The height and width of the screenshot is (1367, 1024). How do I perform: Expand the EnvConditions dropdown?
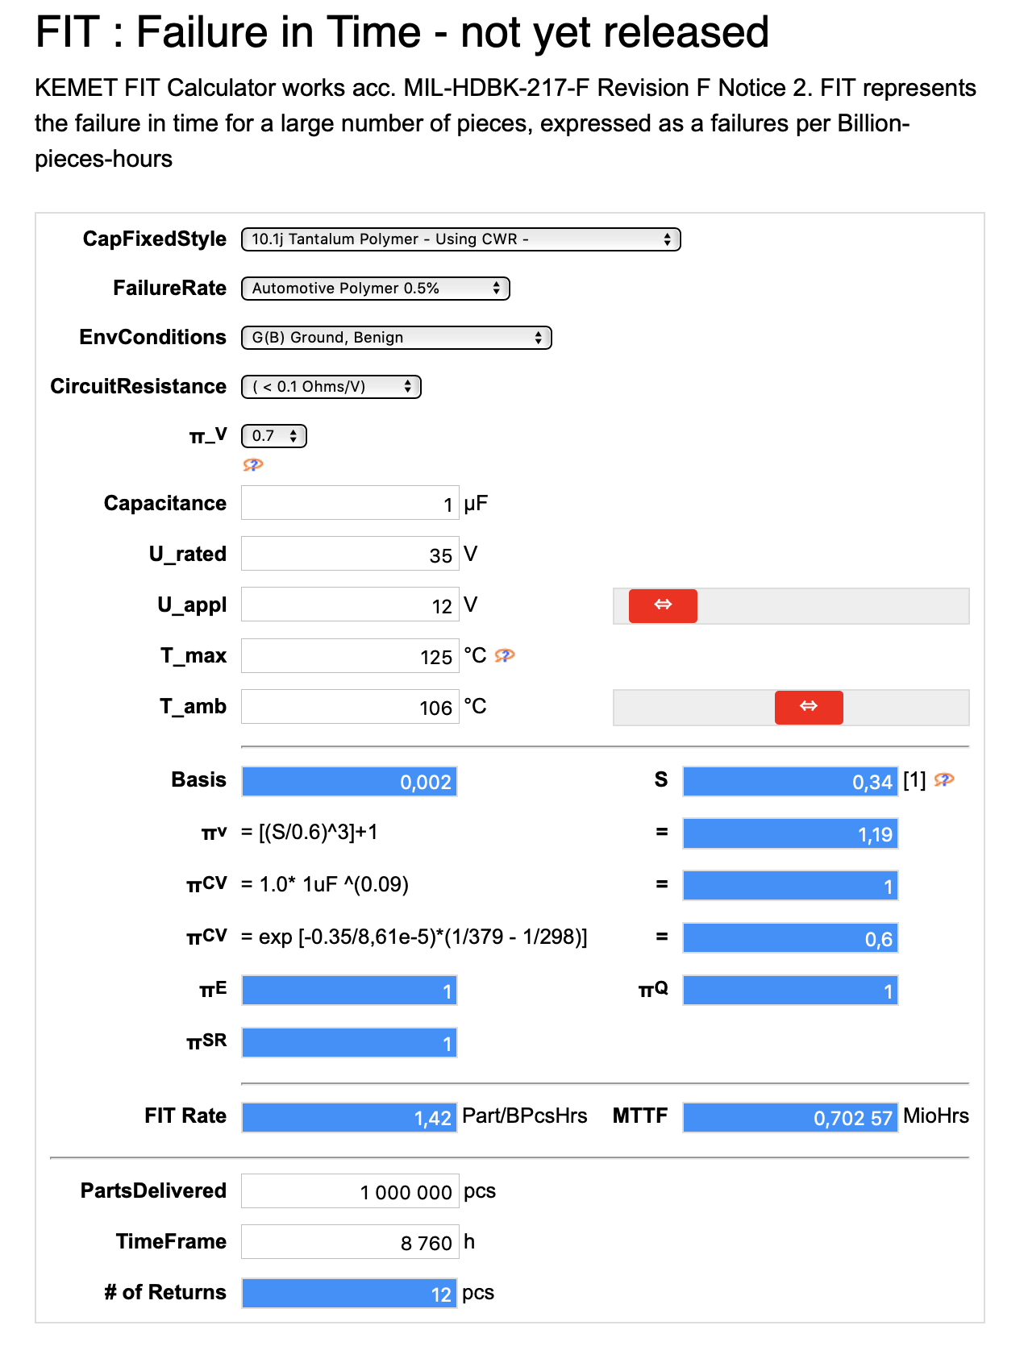pos(397,338)
